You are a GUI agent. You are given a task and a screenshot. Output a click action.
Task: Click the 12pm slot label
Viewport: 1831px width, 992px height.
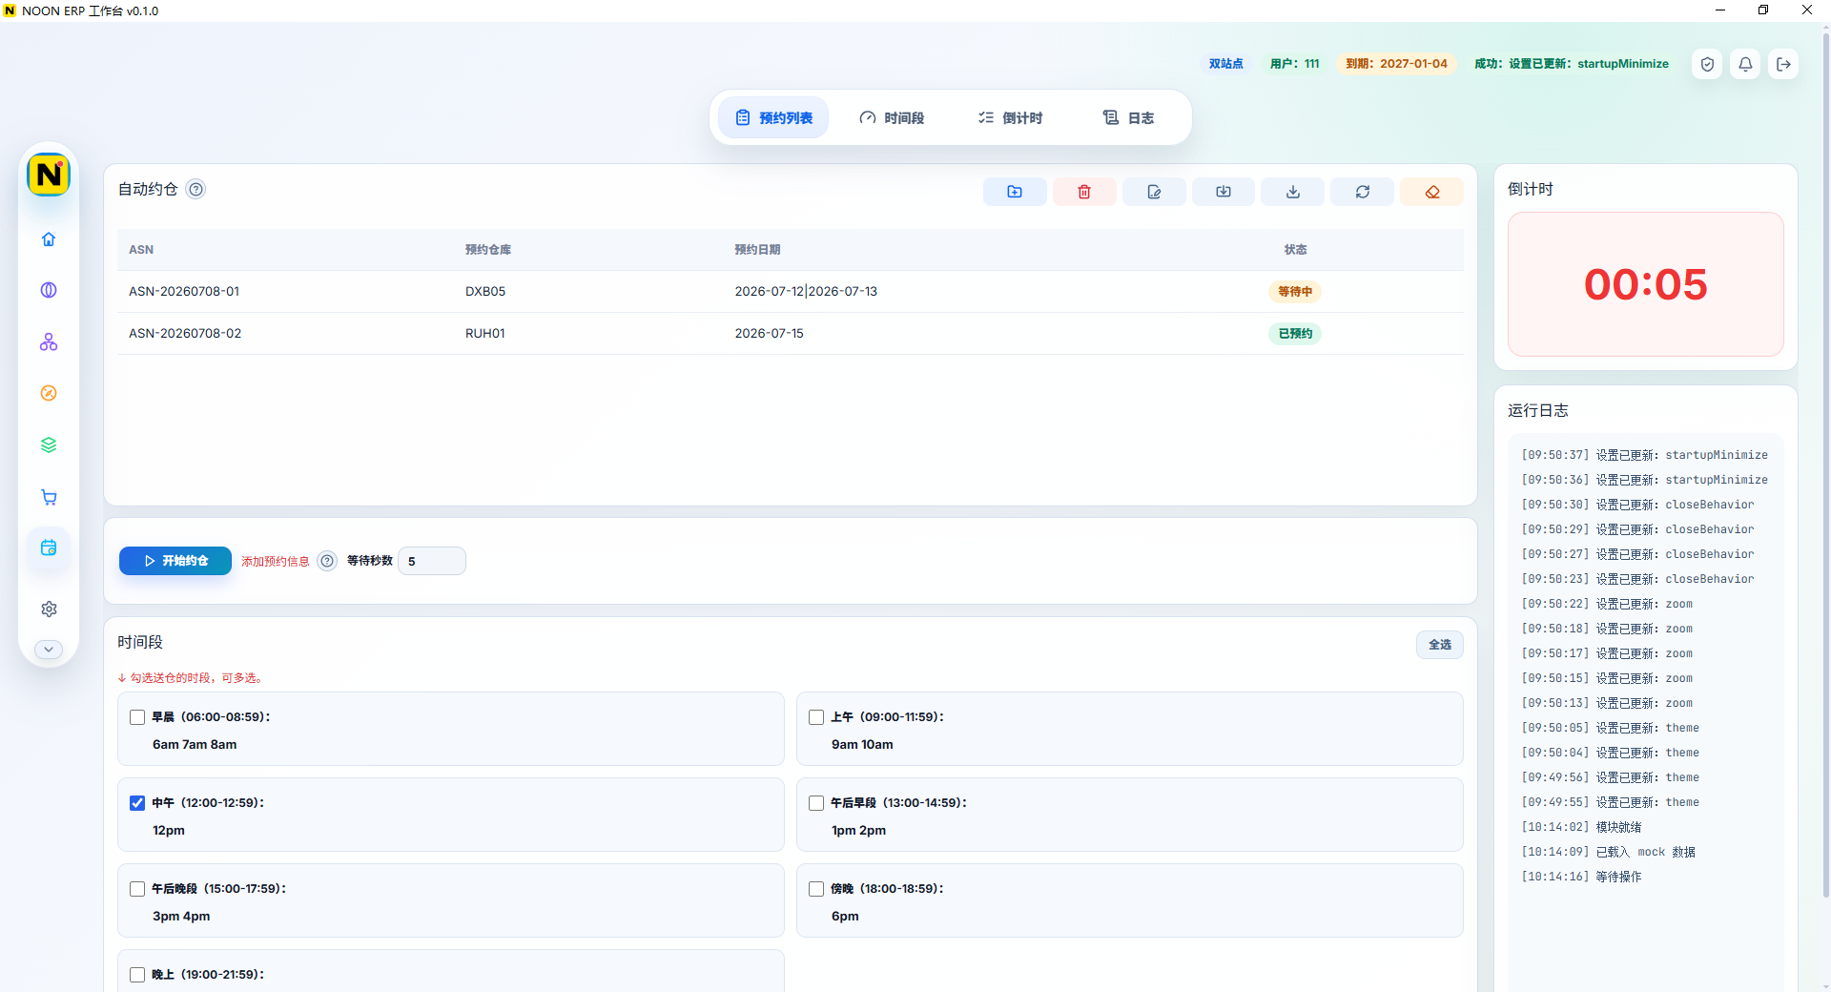[x=169, y=831]
